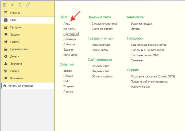The height and width of the screenshot is (131, 185).
Task: Open Заказы покупателей link
Action: 105,24
